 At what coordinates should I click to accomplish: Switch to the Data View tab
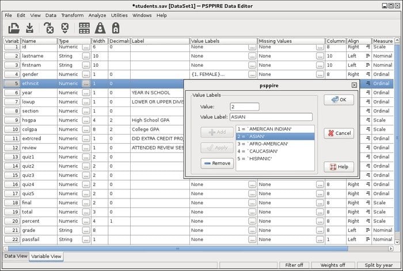[x=16, y=256]
